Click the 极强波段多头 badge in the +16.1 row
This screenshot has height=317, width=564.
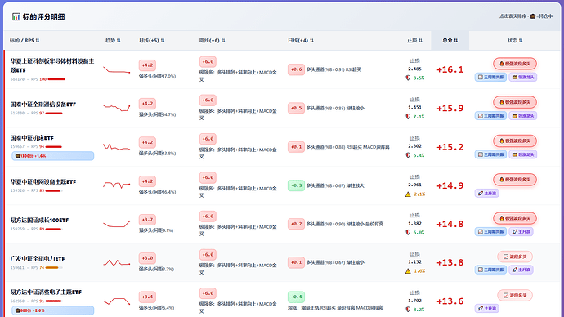[x=515, y=64]
